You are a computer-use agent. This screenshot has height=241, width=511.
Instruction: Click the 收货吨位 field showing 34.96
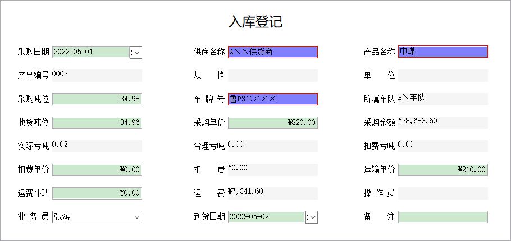(x=97, y=123)
